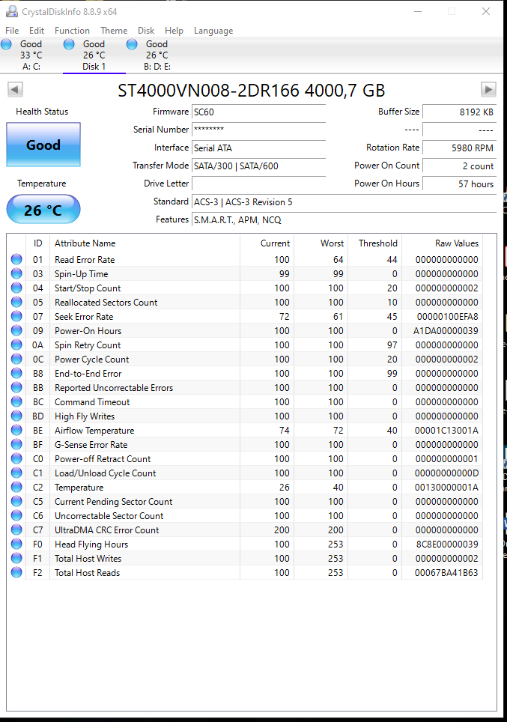Click the status orb of G-Sense Error Rate
The width and height of the screenshot is (507, 722).
[16, 444]
